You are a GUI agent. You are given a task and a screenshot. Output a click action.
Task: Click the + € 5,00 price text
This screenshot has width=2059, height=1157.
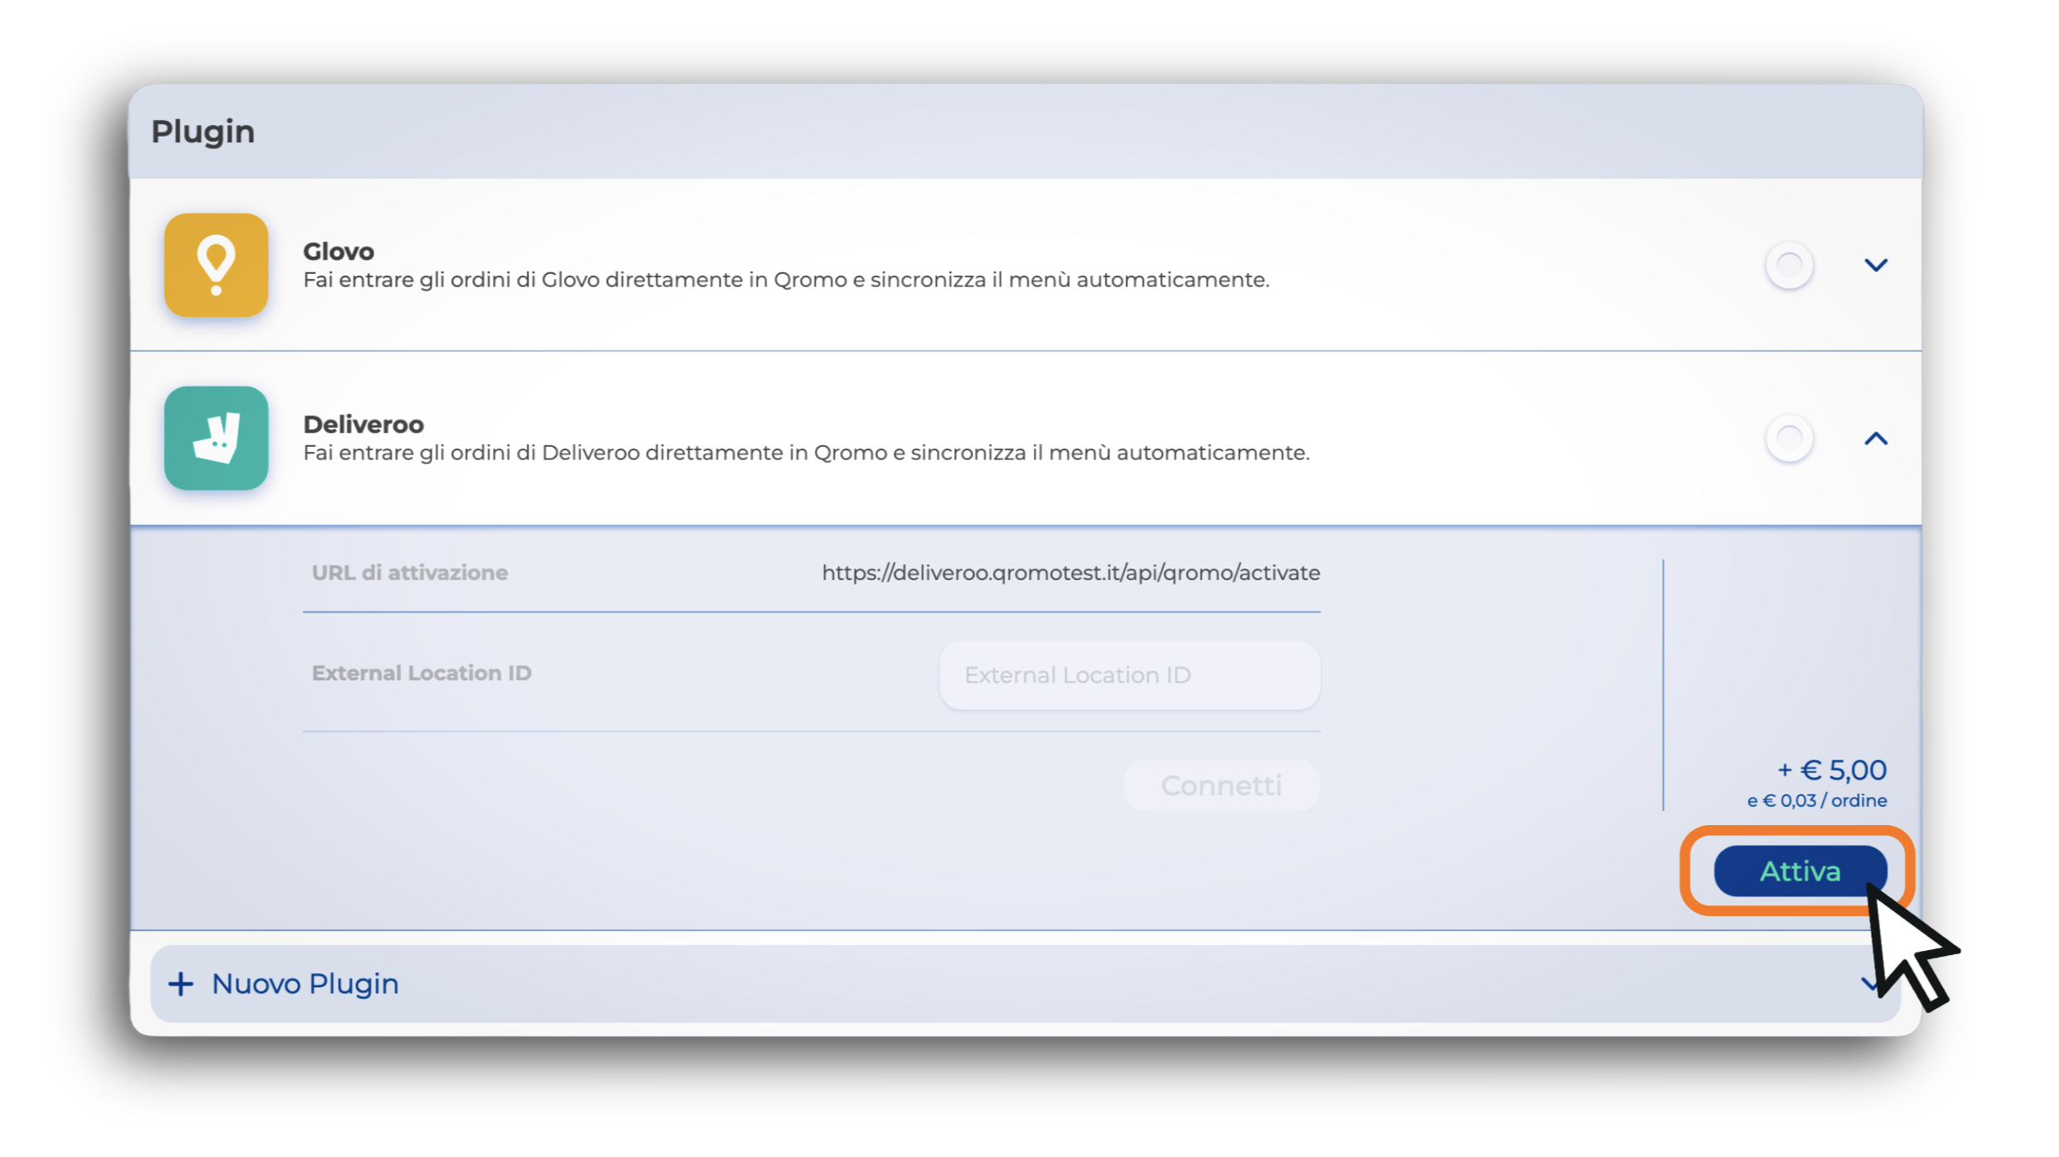(1831, 771)
